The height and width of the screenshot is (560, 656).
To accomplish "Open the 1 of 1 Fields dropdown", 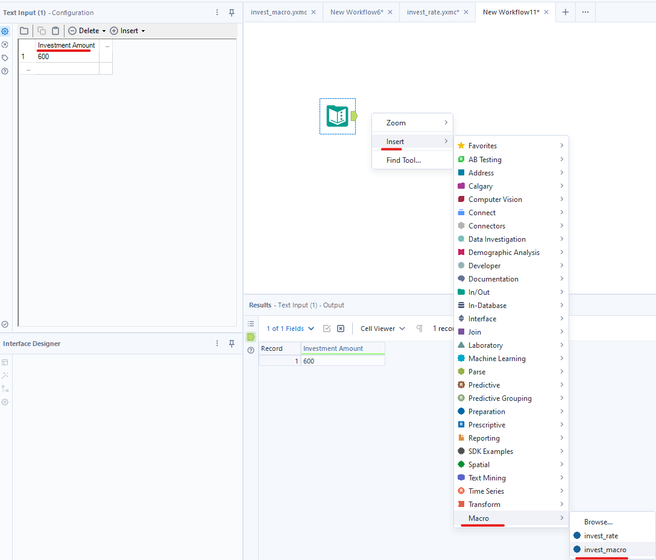I will click(x=291, y=329).
